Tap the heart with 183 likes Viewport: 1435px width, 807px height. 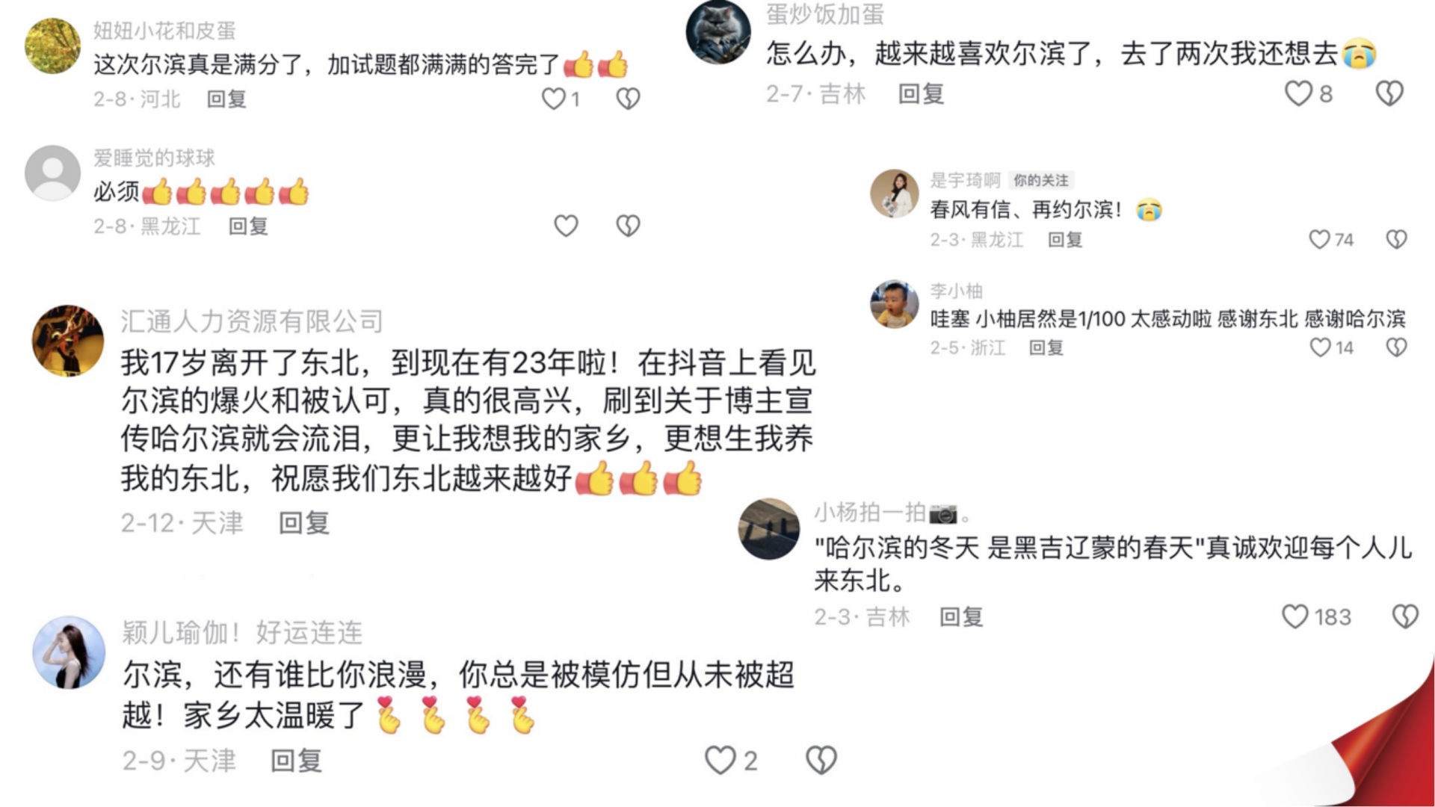(1295, 616)
